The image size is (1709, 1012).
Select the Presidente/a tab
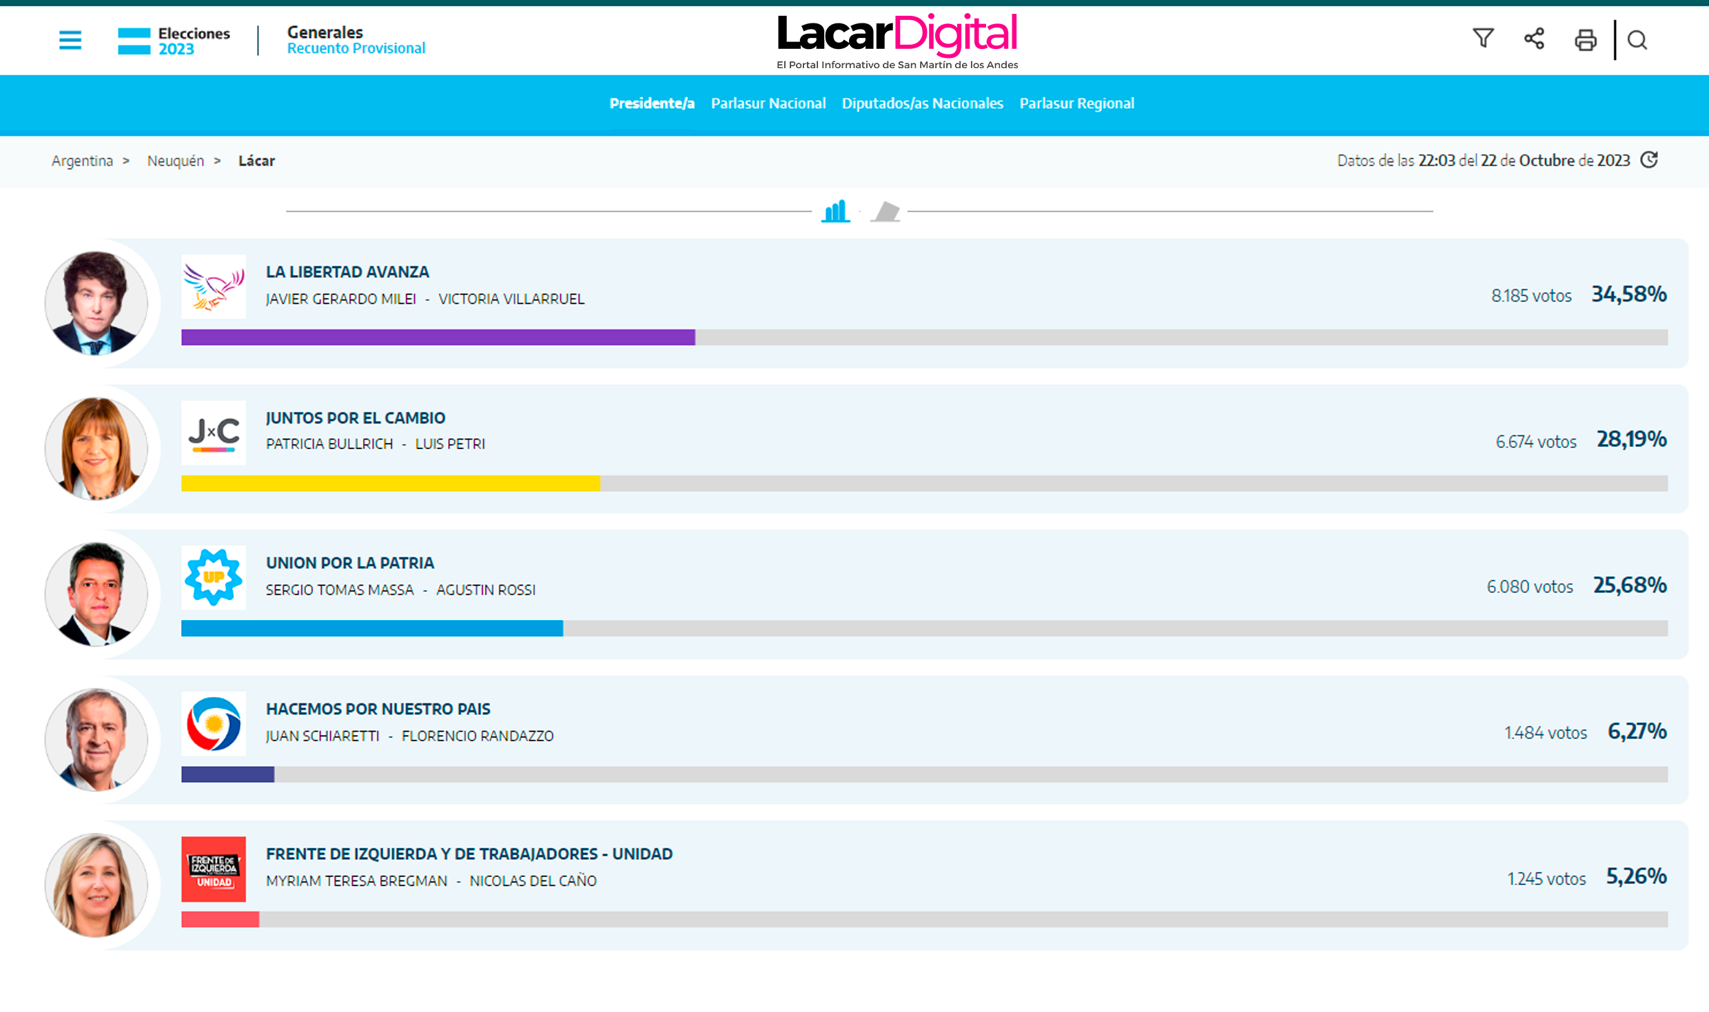tap(652, 103)
